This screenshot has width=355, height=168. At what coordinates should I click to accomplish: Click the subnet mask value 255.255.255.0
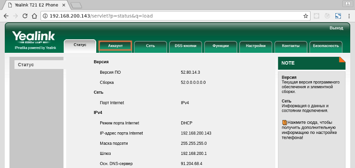point(193,144)
